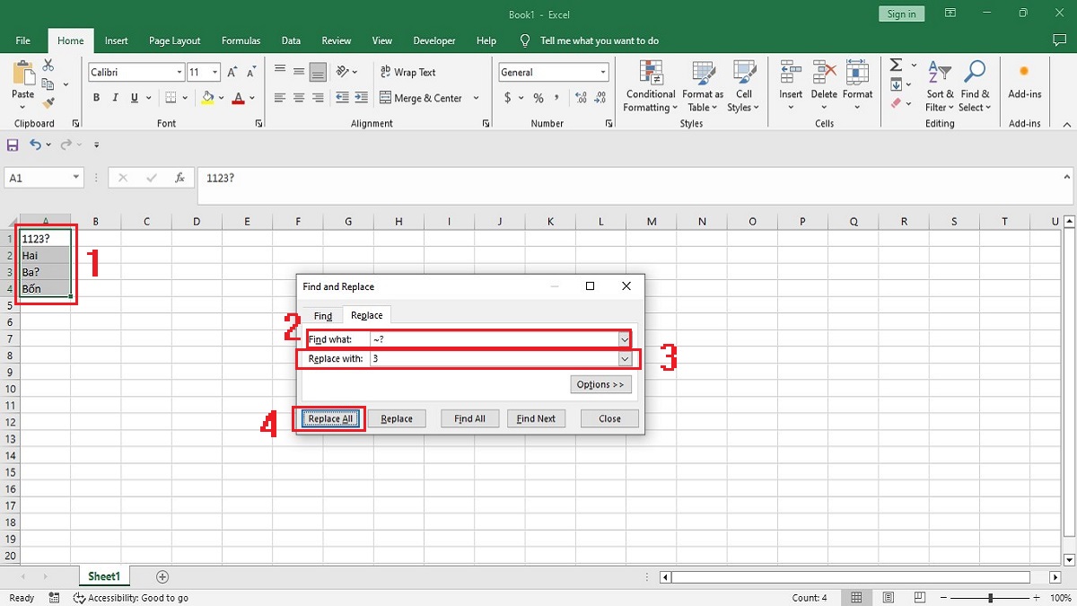Click the AutoSum sigma icon
Image resolution: width=1077 pixels, height=606 pixels.
pyautogui.click(x=896, y=66)
